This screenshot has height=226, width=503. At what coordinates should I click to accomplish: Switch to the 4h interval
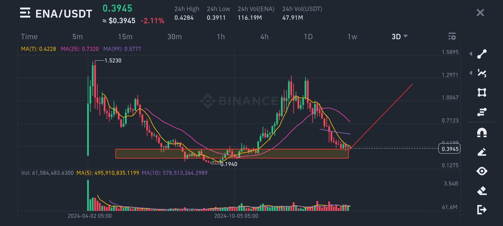(x=264, y=37)
